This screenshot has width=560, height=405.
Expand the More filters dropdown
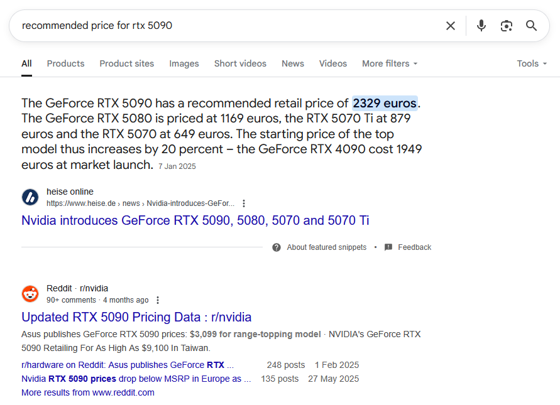(x=390, y=63)
